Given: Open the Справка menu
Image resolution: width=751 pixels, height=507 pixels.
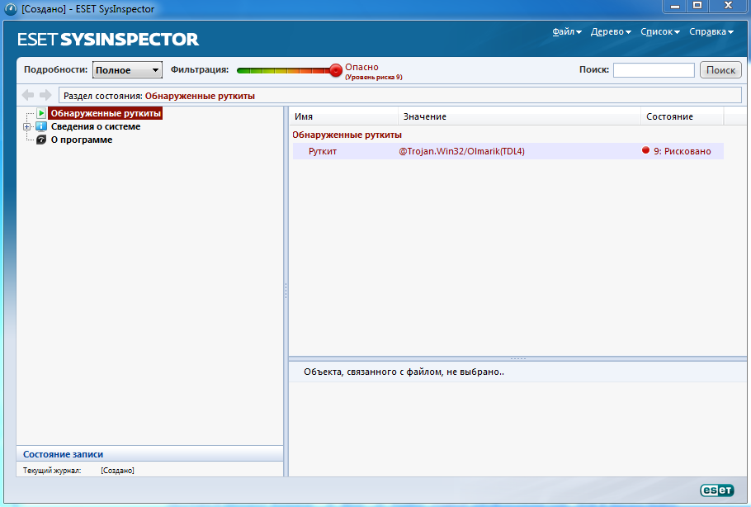Looking at the screenshot, I should (711, 31).
